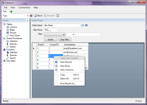Open the Test connection dropdown

click(x=27, y=16)
